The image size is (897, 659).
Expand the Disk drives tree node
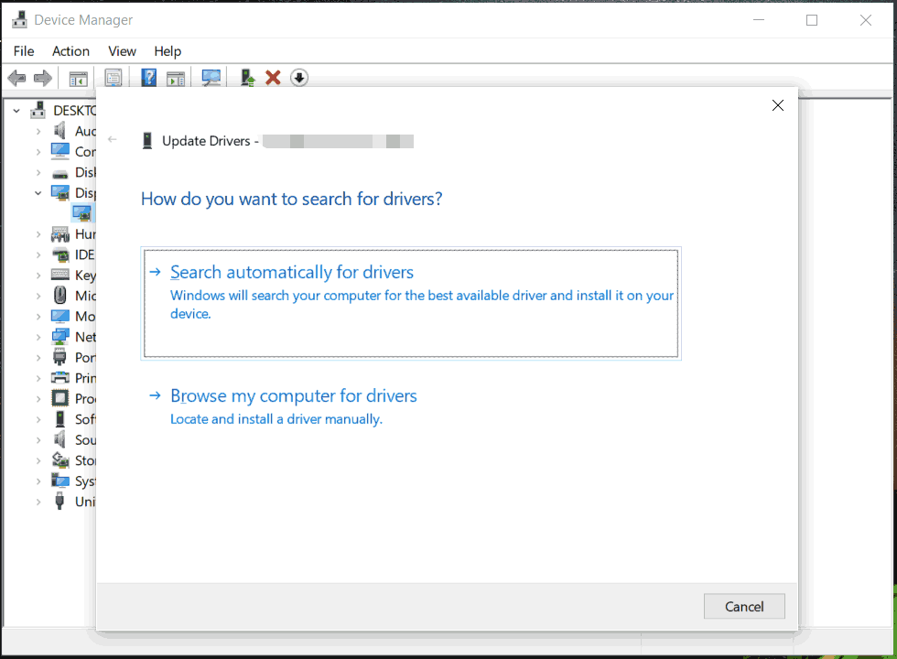coord(38,173)
